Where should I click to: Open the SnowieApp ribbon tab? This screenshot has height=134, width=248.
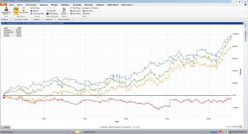(x=77, y=5)
